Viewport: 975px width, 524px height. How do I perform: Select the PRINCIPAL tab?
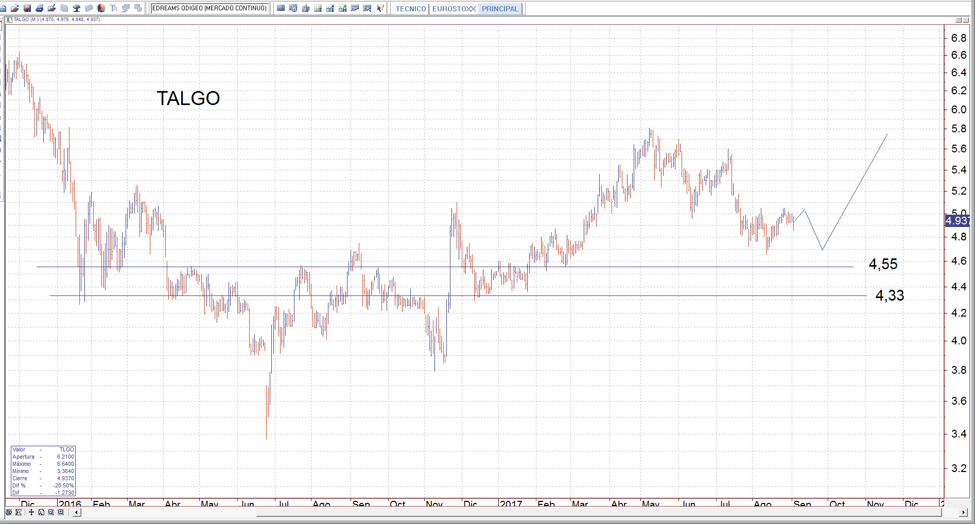(499, 9)
